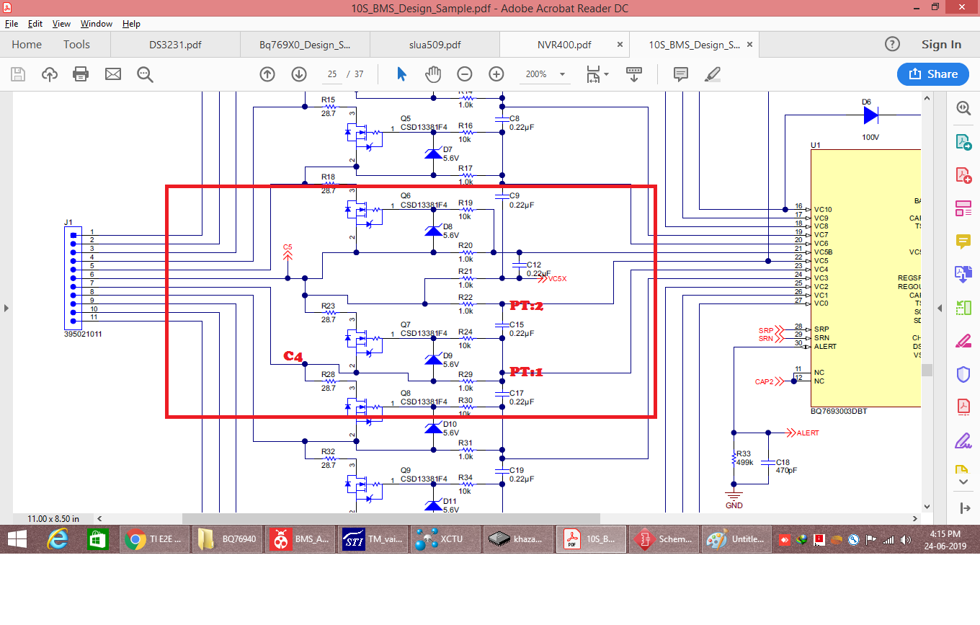Click horizontal scrollbar left arrow
Screen dimensions: 980x625
click(99, 518)
